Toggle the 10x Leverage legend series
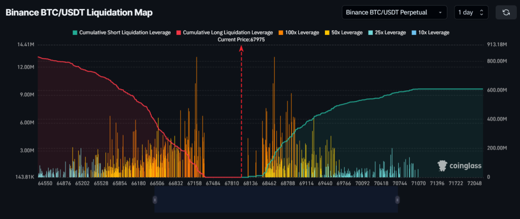The width and height of the screenshot is (520, 219). (431, 32)
